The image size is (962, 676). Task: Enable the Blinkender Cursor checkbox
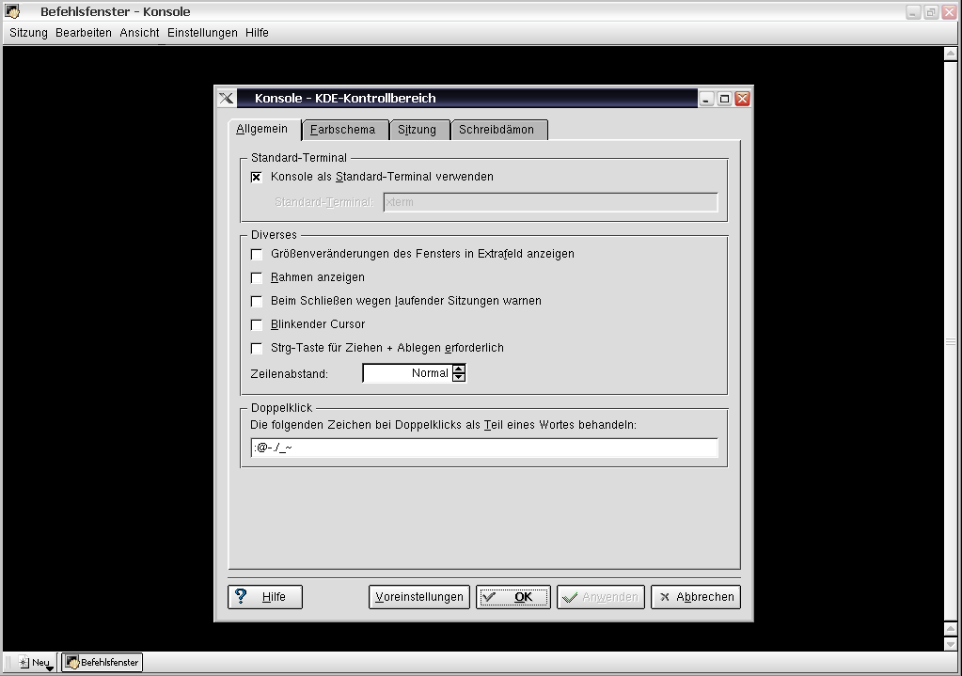coord(257,324)
